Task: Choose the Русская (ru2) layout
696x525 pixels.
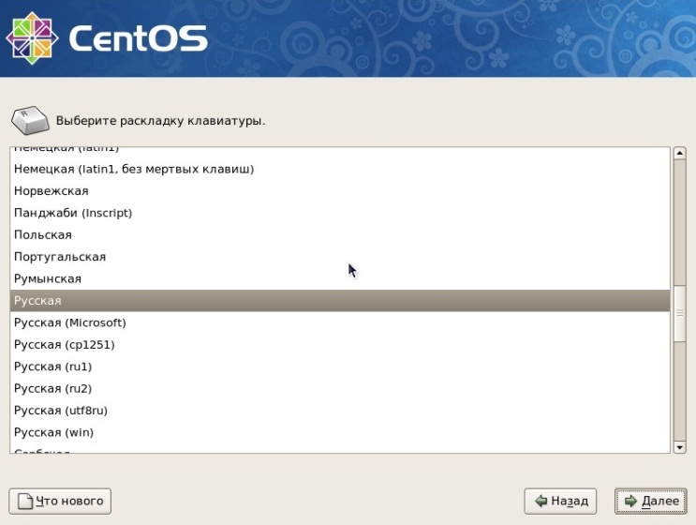Action: click(x=339, y=389)
